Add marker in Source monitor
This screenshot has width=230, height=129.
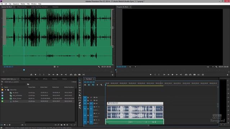tap(36, 75)
